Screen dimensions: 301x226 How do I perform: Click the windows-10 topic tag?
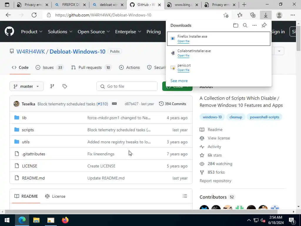point(212,117)
